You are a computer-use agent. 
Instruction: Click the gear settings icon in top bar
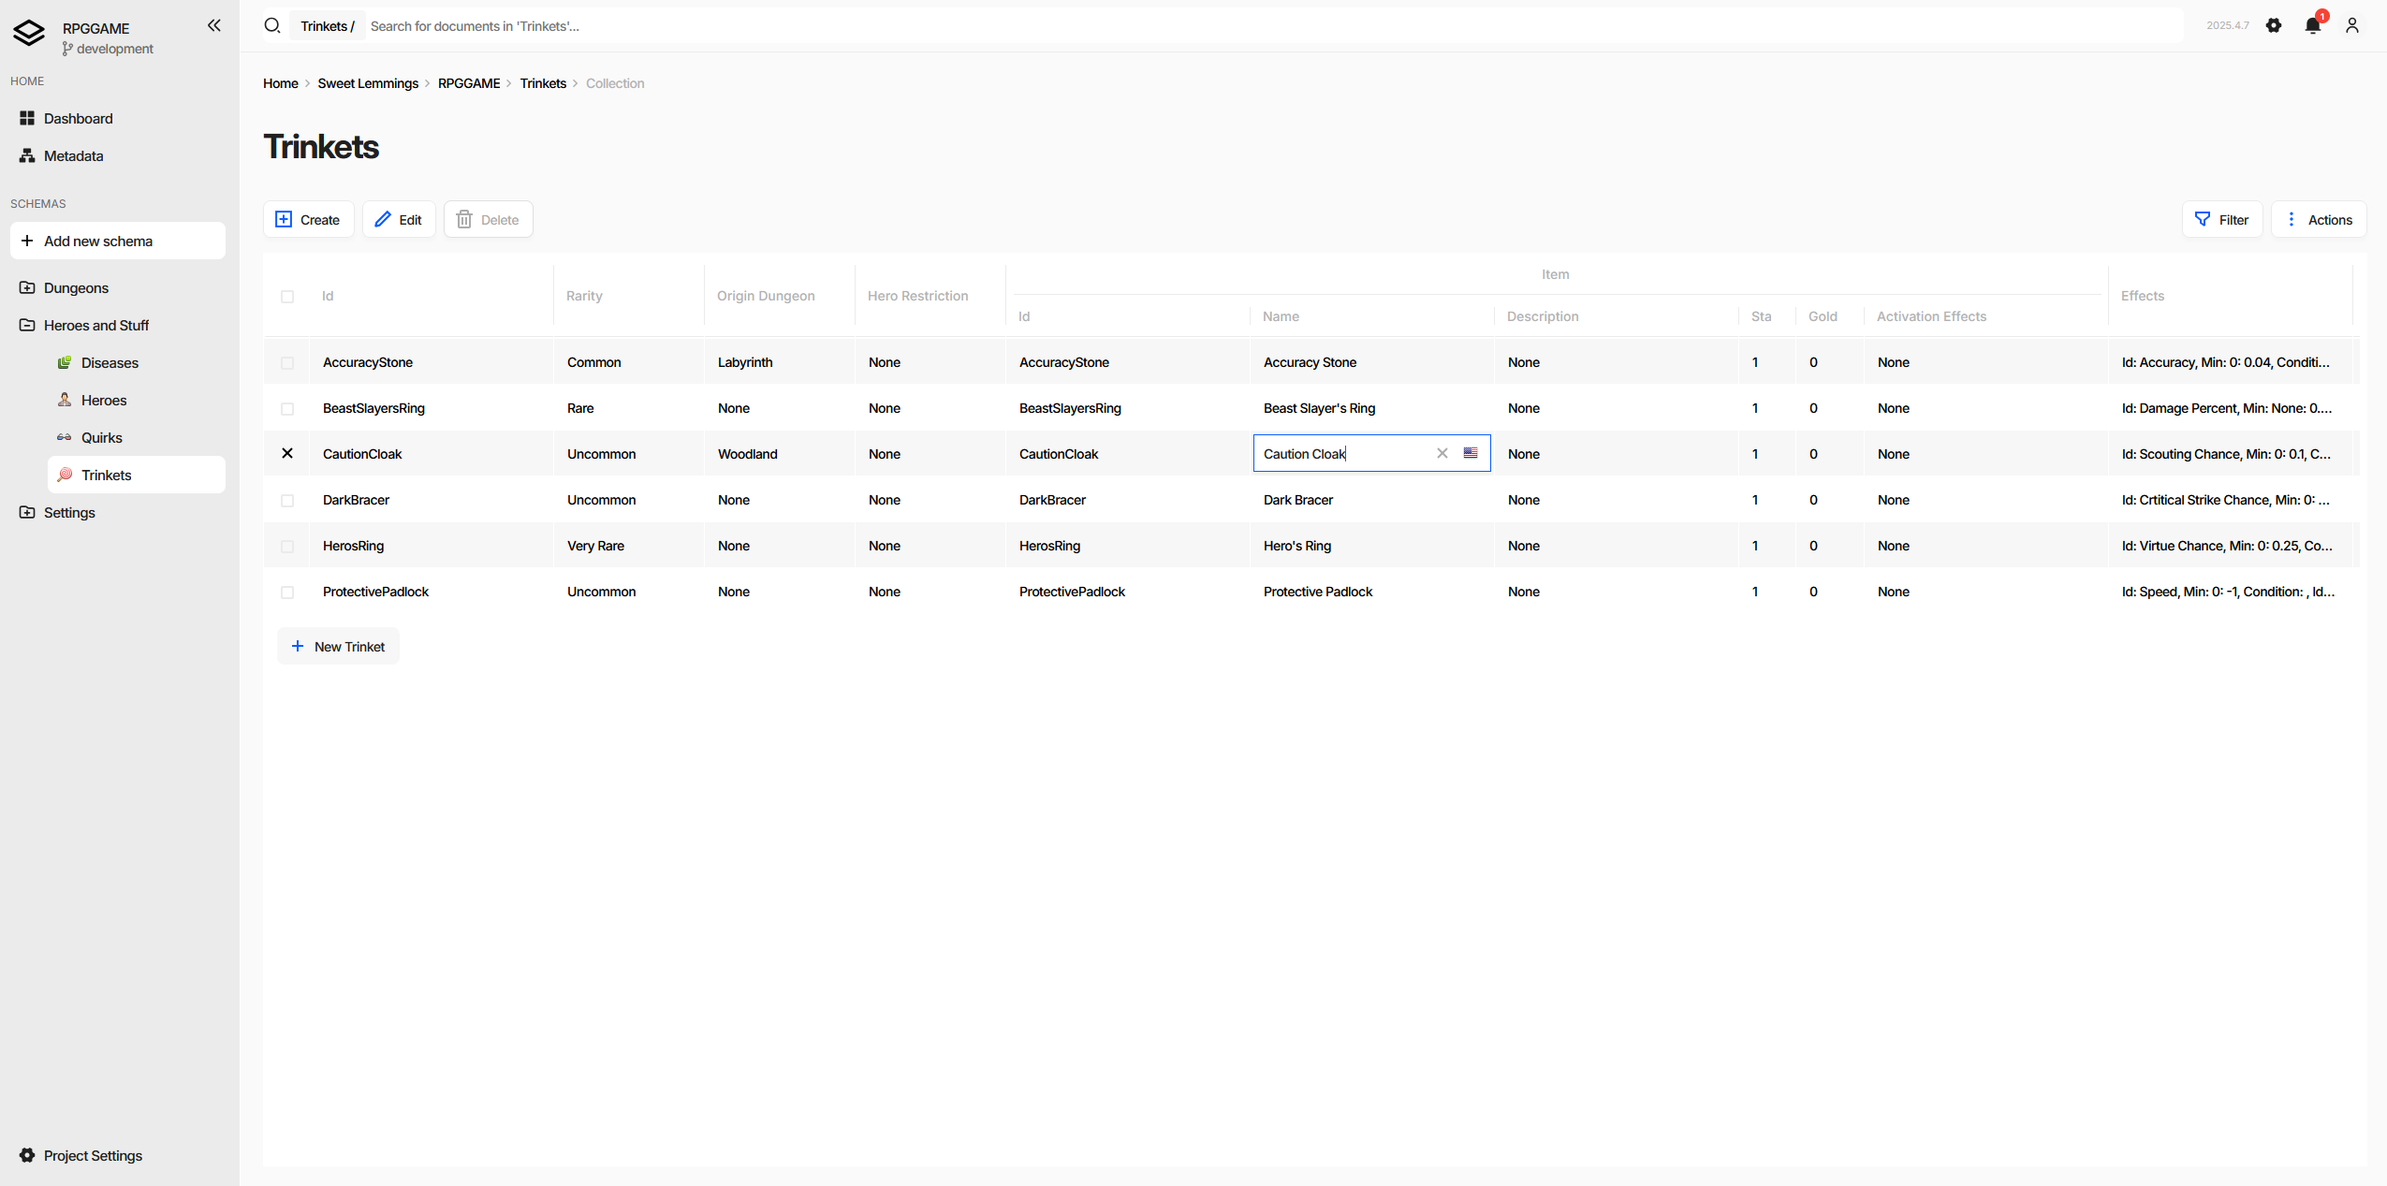pos(2274,25)
